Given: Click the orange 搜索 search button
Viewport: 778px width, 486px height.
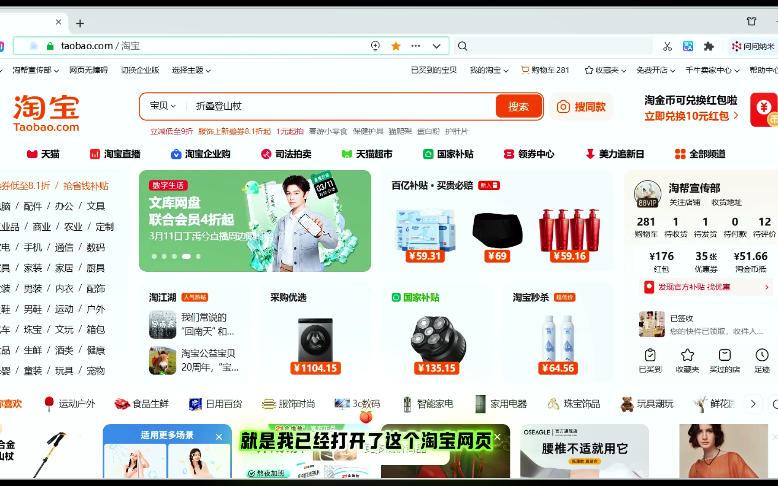Looking at the screenshot, I should point(518,106).
